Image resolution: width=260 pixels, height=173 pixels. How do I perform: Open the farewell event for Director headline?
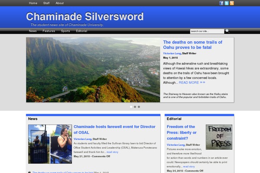coord(114,129)
